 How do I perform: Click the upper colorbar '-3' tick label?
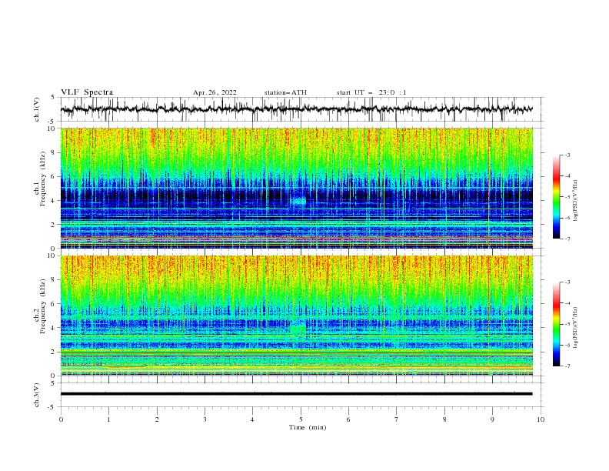[x=567, y=155]
